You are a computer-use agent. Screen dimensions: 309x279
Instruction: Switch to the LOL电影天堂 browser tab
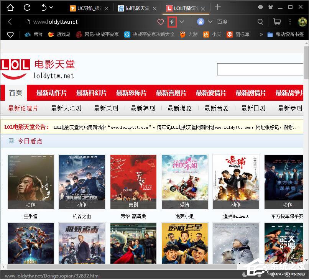184,8
